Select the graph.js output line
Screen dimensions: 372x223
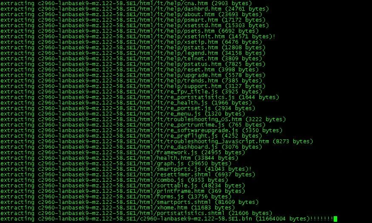click(x=116, y=164)
